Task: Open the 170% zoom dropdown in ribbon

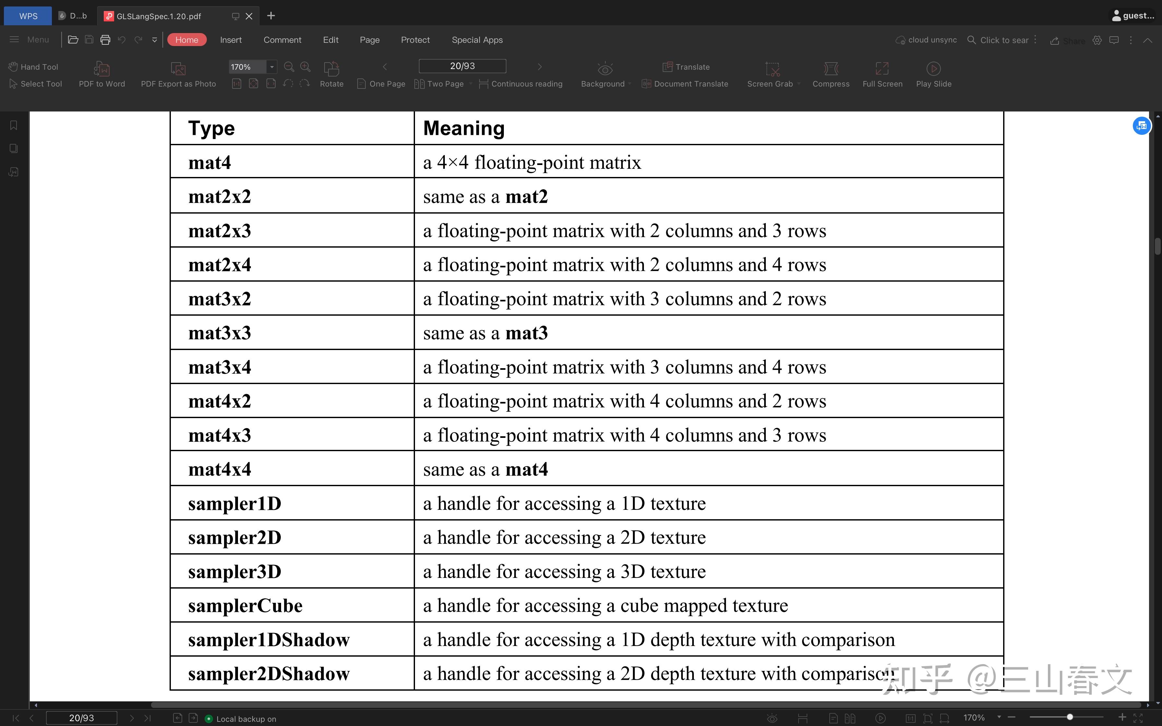Action: (x=272, y=67)
